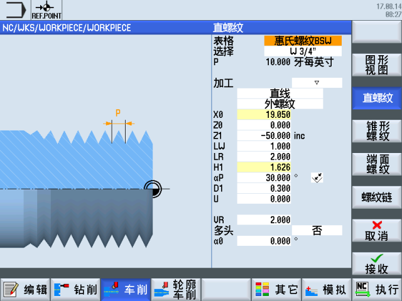
Task: Click the VR field with 2.000
Action: pyautogui.click(x=264, y=219)
